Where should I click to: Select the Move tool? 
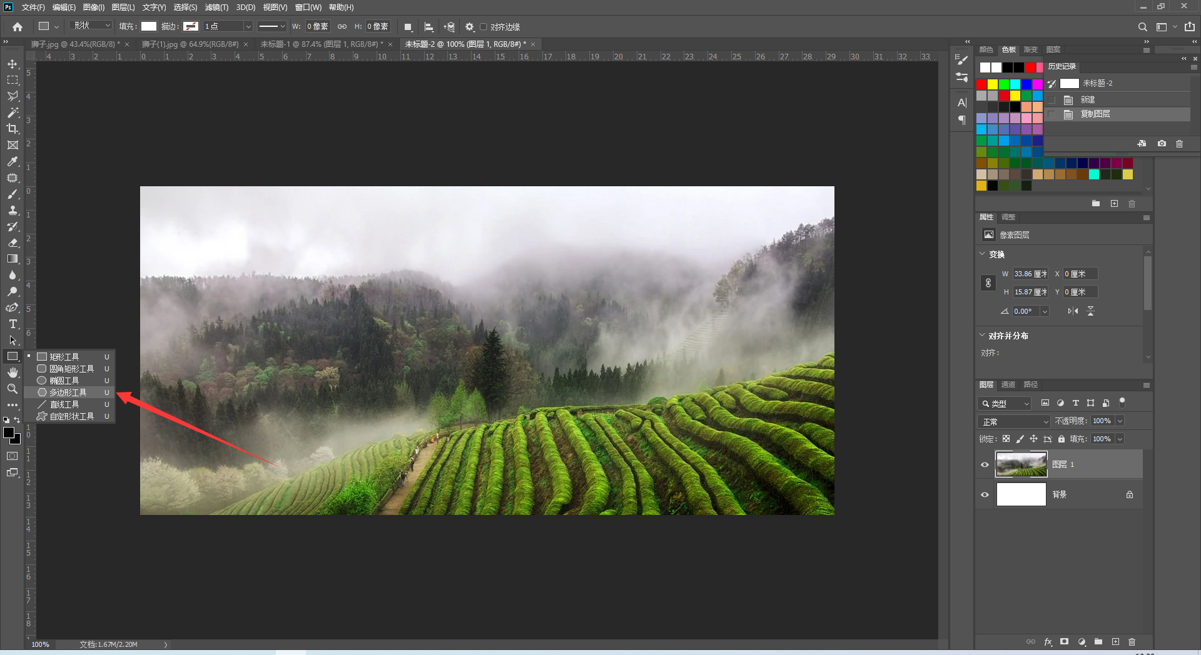13,64
